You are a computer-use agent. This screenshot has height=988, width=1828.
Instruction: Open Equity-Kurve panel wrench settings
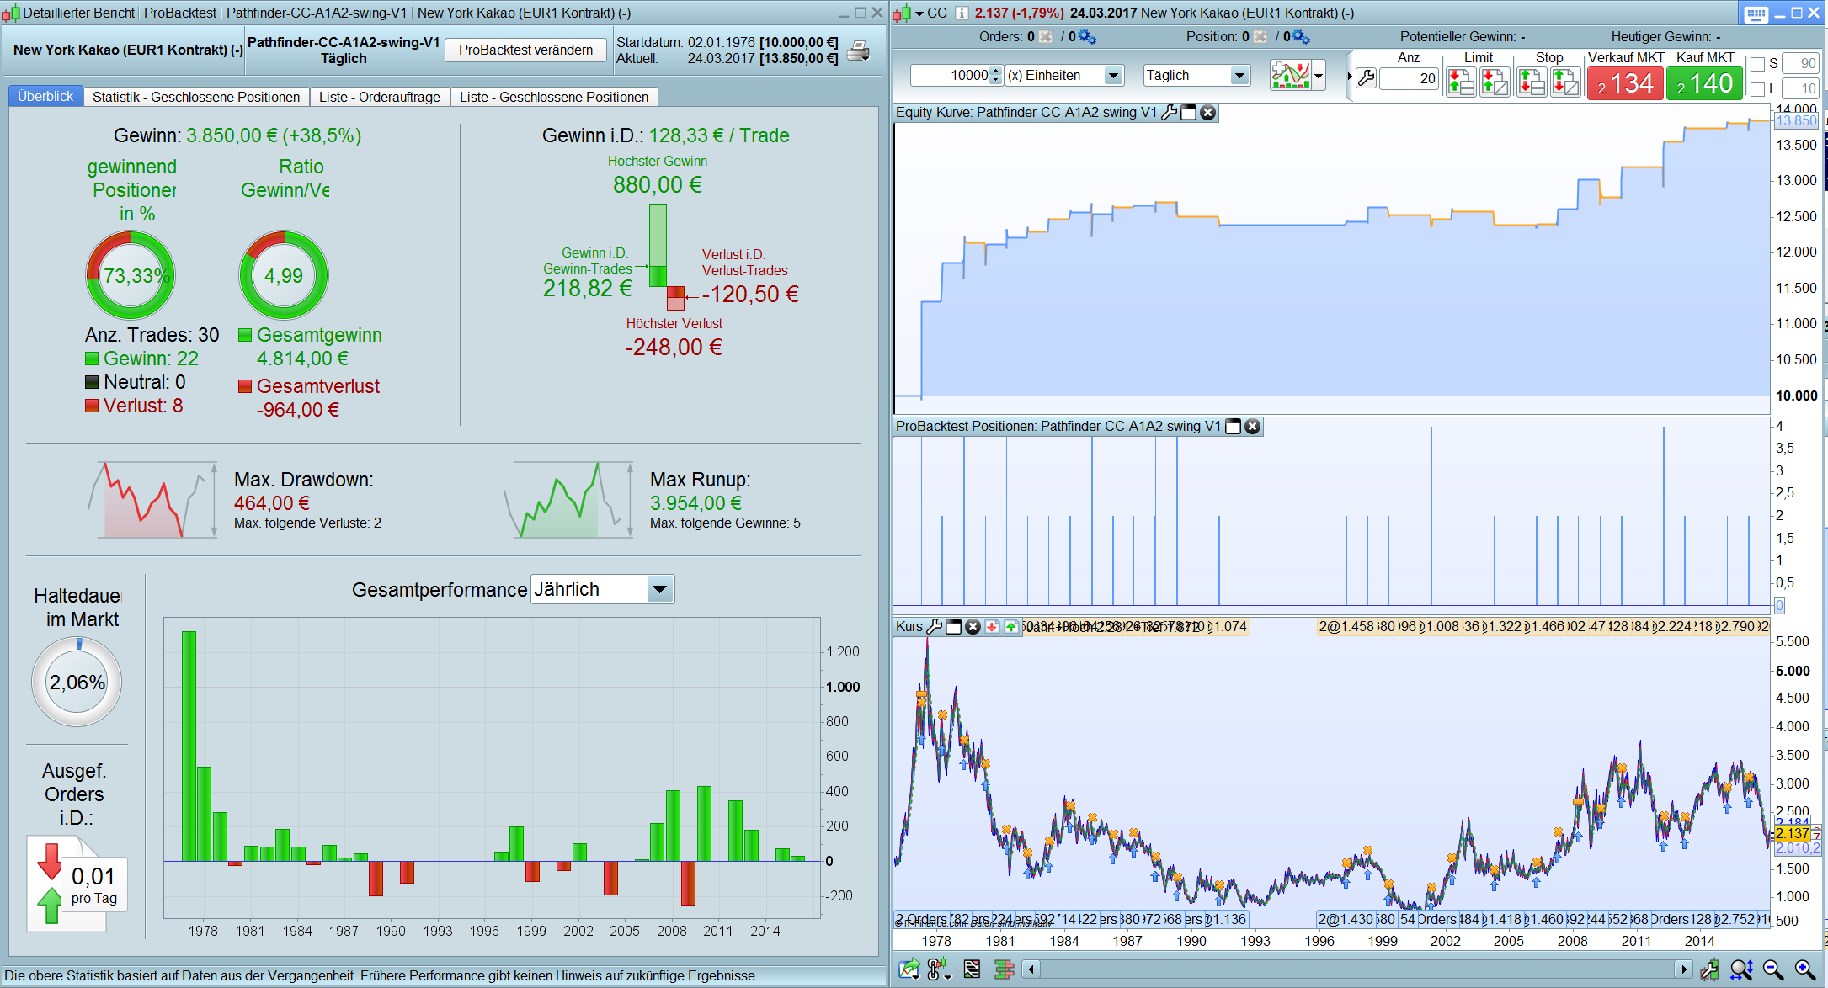click(1169, 113)
